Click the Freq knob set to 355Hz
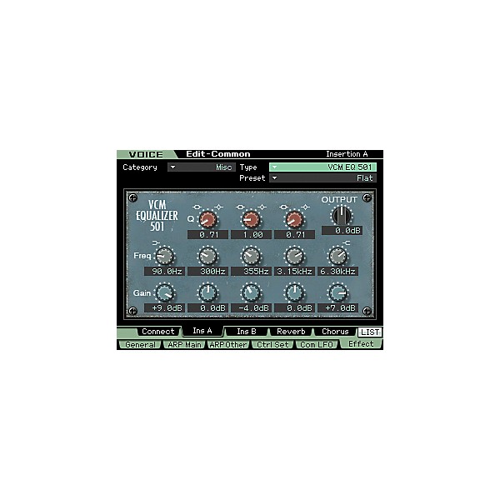Viewport: 500px width, 500px height. 252,256
